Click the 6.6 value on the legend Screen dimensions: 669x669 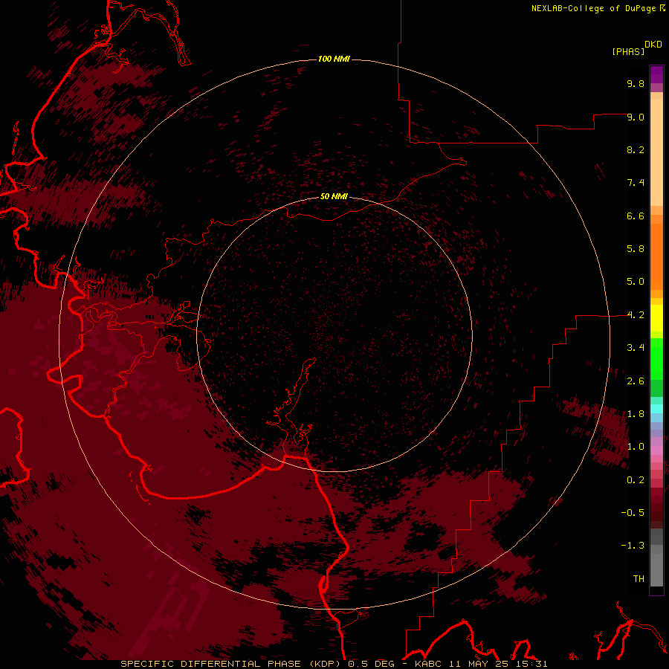point(636,216)
